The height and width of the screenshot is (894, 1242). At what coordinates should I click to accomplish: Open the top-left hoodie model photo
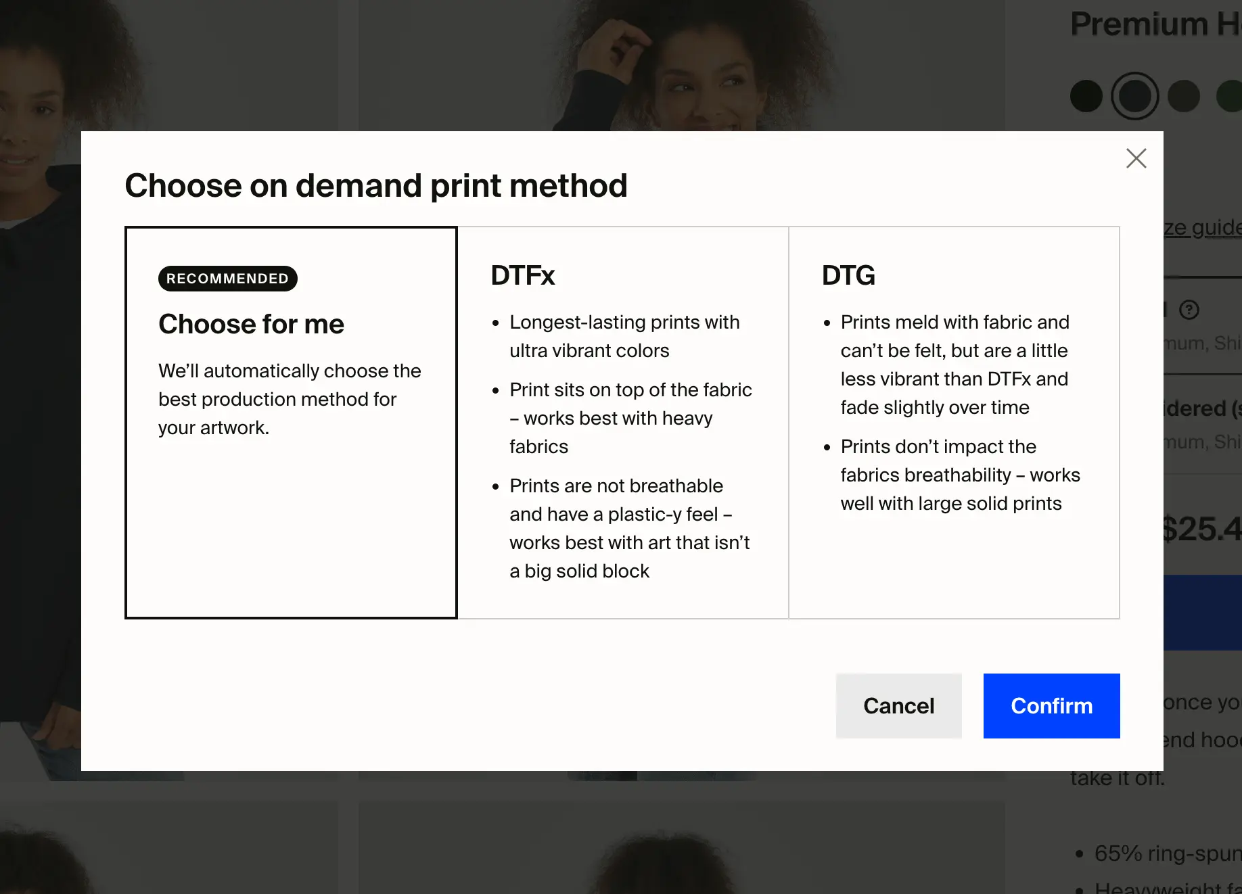169,64
